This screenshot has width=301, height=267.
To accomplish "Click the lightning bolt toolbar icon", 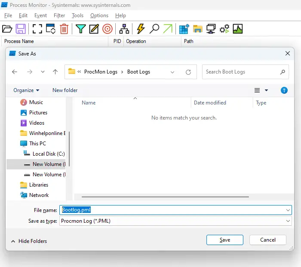I will coord(141,29).
